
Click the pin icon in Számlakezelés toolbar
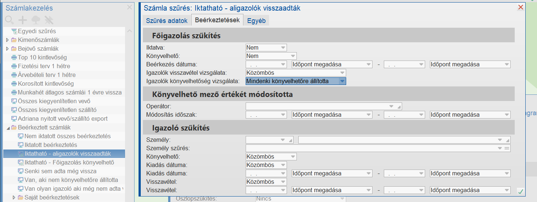(x=49, y=20)
